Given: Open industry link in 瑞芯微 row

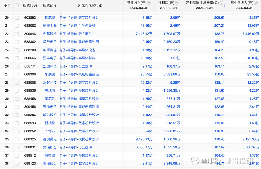Looking at the screenshot, I should (79, 18).
